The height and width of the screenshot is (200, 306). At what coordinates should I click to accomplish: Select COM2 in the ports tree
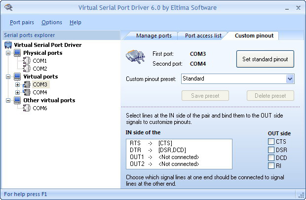40,69
